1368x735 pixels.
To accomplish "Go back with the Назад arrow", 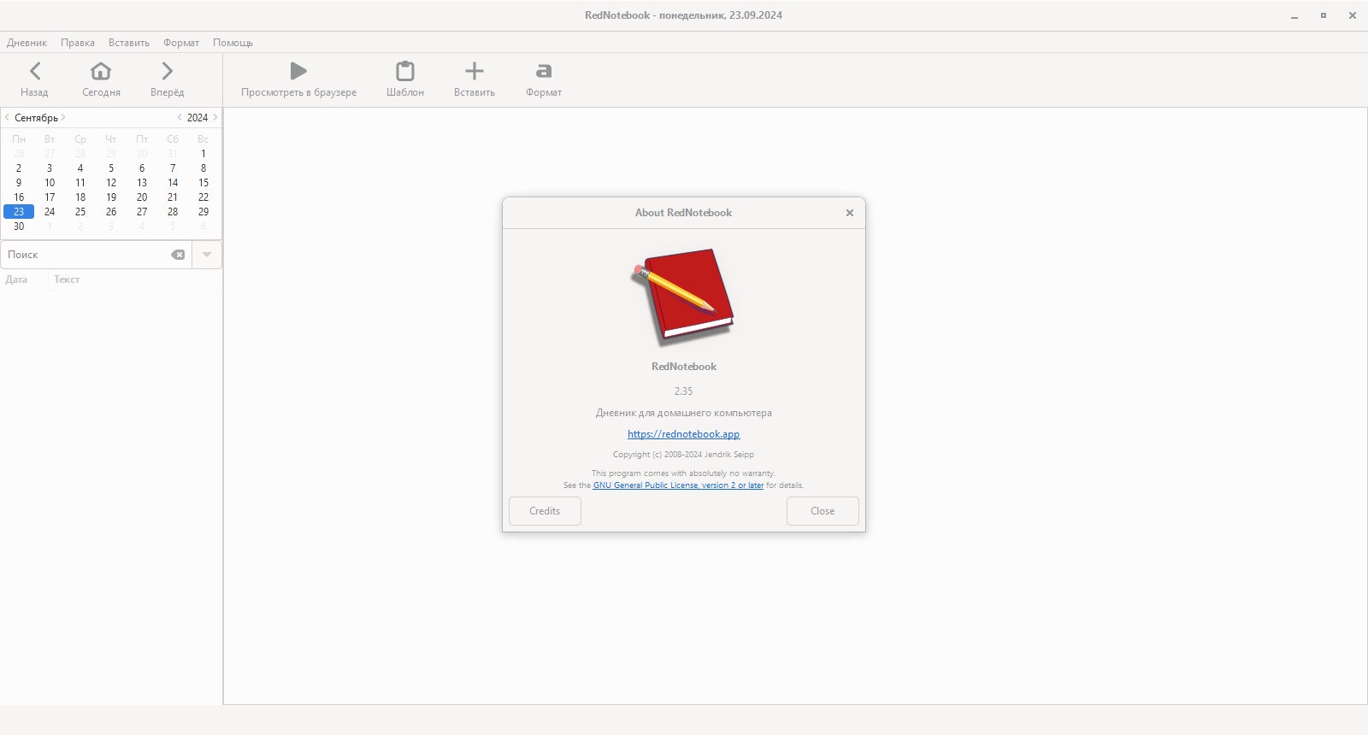I will pos(35,71).
